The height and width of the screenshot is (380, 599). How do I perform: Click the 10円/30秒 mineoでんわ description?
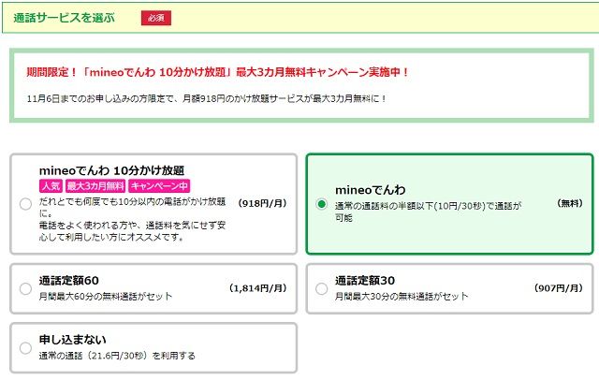[428, 212]
